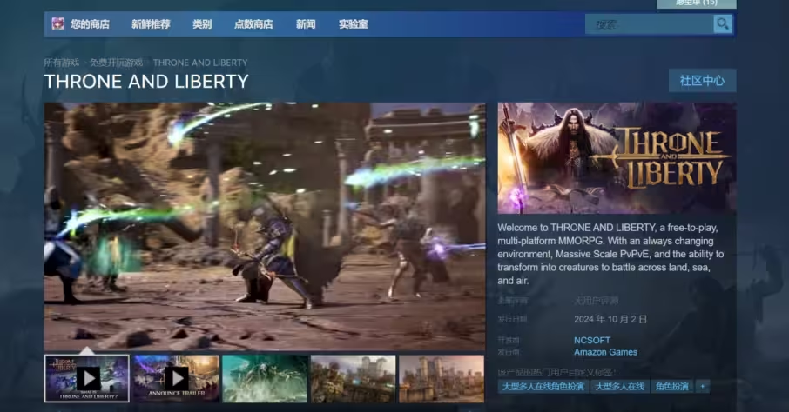
Task: Open the Amazon Games publisher link
Action: [x=605, y=352]
